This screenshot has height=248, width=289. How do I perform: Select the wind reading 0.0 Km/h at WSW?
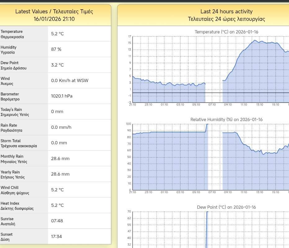[70, 81]
